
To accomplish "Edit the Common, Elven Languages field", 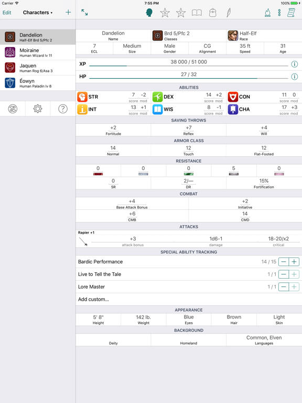I will [x=264, y=340].
